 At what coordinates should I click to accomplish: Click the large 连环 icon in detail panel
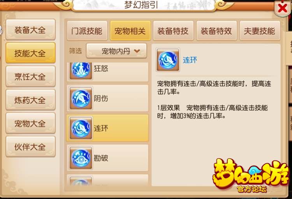pyautogui.click(x=168, y=59)
